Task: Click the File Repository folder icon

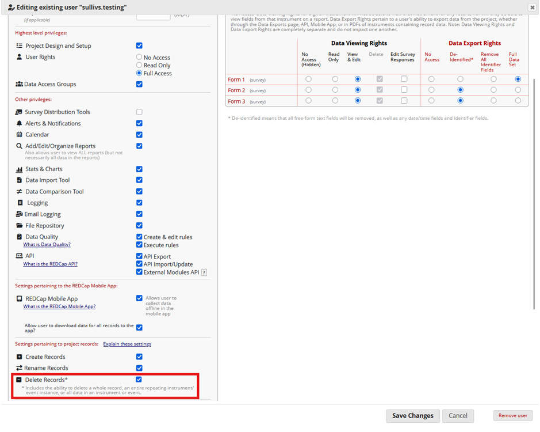Action: 20,226
